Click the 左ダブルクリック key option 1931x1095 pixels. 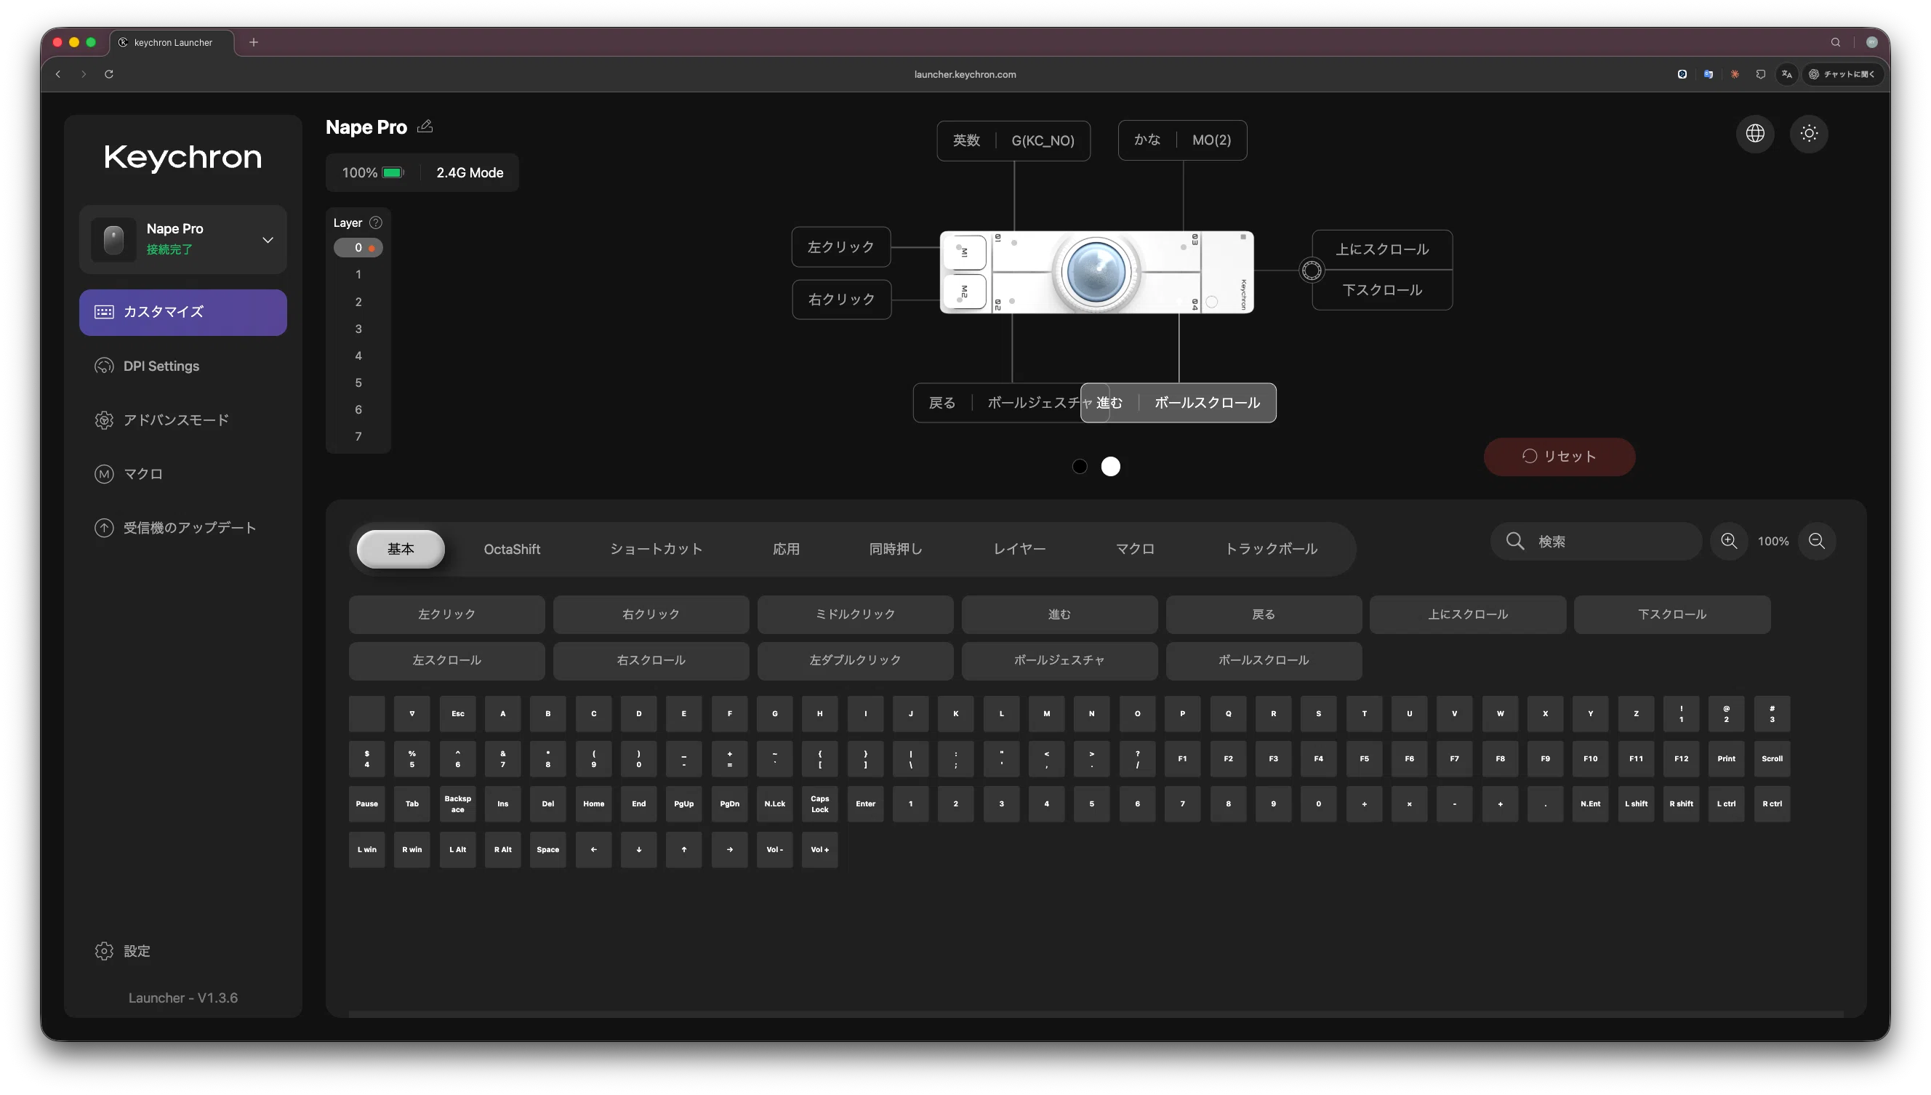point(855,660)
